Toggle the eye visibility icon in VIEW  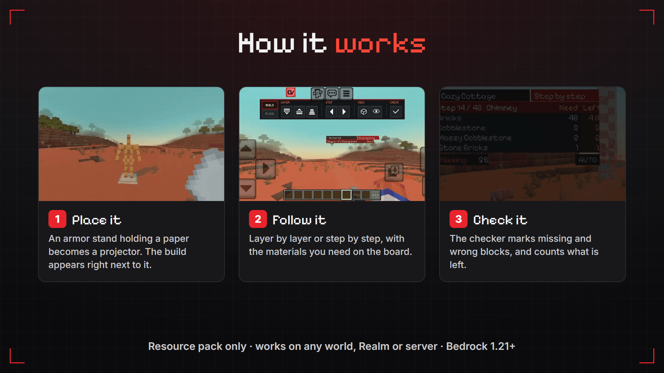pyautogui.click(x=376, y=112)
